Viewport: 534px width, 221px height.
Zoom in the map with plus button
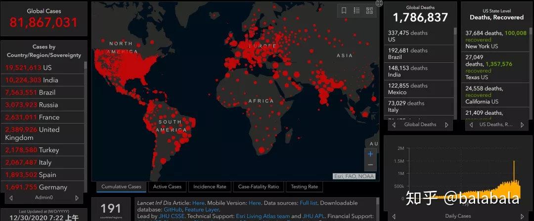point(370,154)
